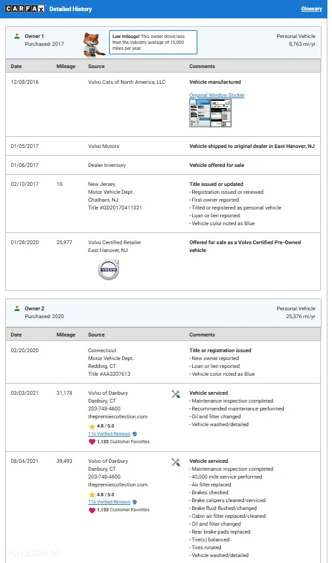Click the Owner 2 person icon
The height and width of the screenshot is (563, 332).
coord(17,308)
